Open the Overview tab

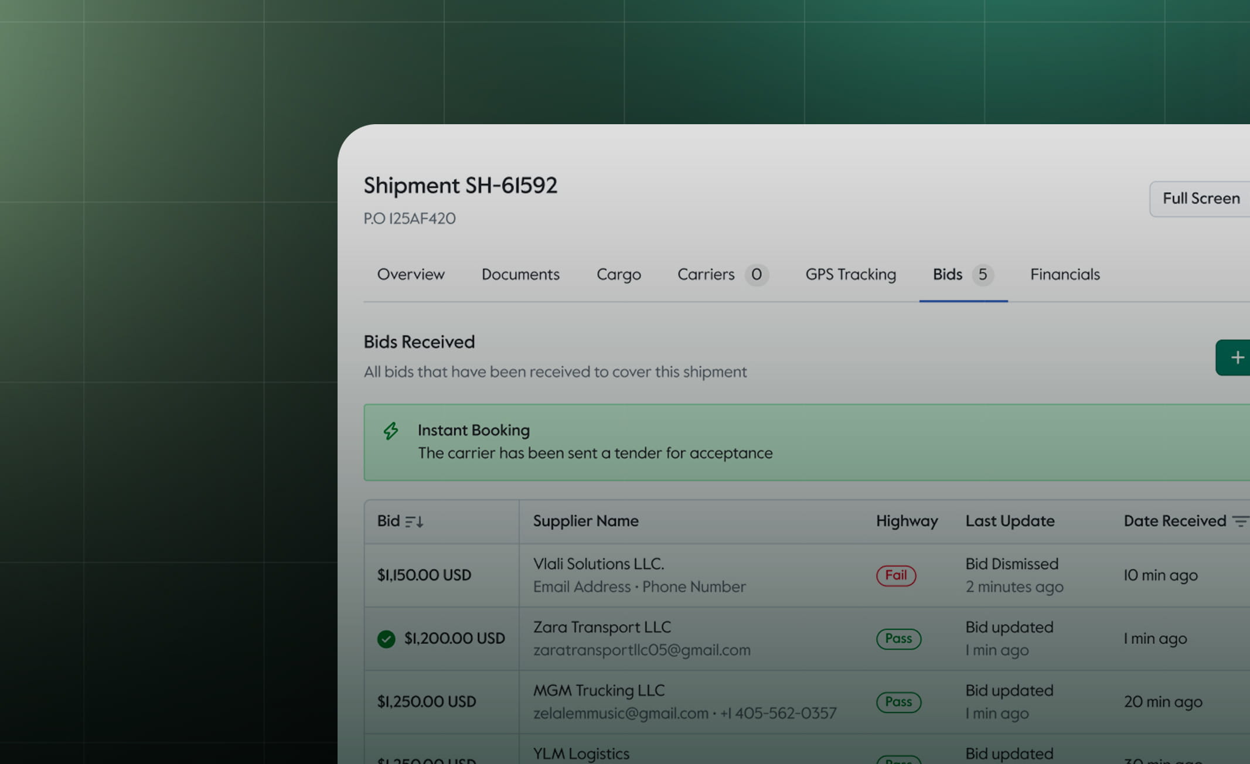[411, 274]
